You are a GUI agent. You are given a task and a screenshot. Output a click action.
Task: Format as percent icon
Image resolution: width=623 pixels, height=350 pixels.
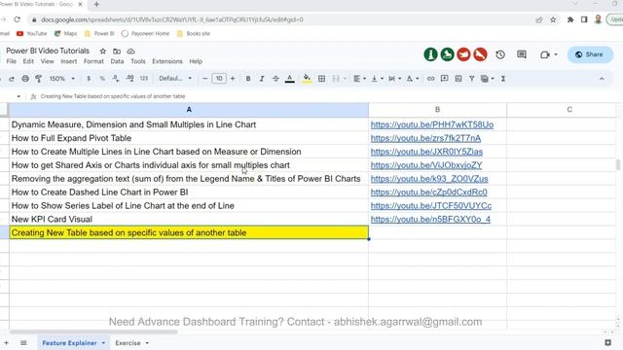(x=102, y=79)
